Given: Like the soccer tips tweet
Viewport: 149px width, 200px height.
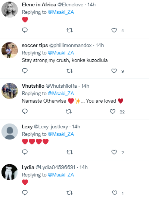Looking at the screenshot, I should click(x=114, y=71).
